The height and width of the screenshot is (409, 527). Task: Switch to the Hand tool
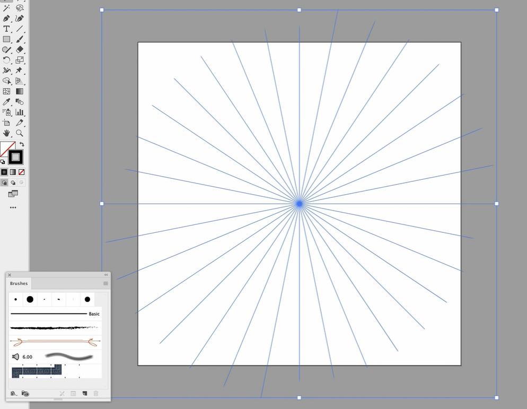click(x=6, y=133)
